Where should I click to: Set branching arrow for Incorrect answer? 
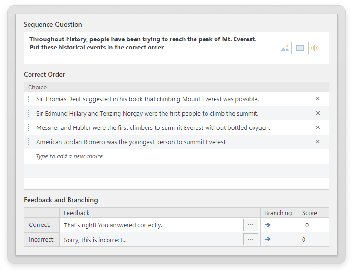268,239
